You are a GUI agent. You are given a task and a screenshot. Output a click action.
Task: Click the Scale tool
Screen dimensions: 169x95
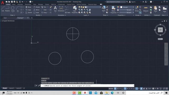point(36,12)
